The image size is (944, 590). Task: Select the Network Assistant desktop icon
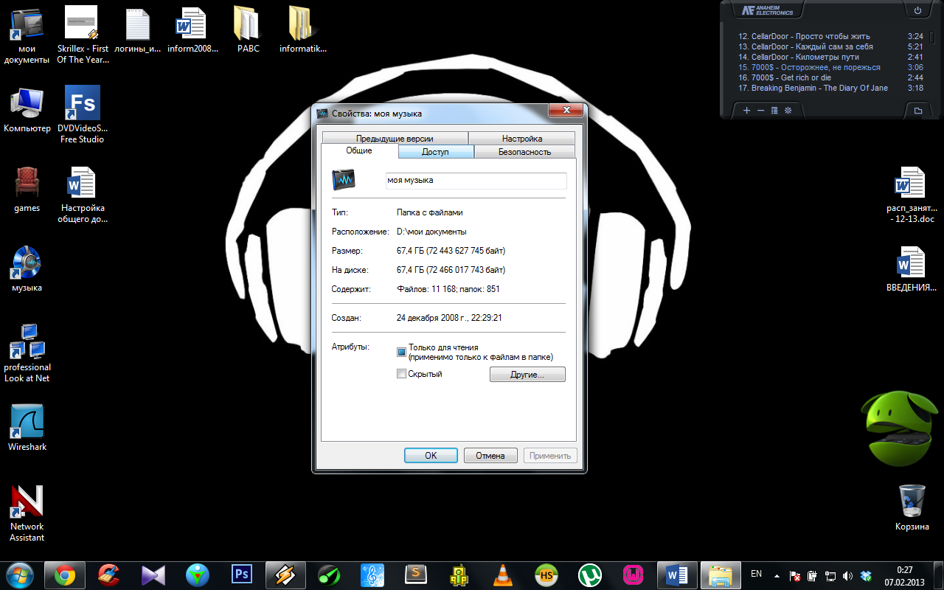point(27,513)
